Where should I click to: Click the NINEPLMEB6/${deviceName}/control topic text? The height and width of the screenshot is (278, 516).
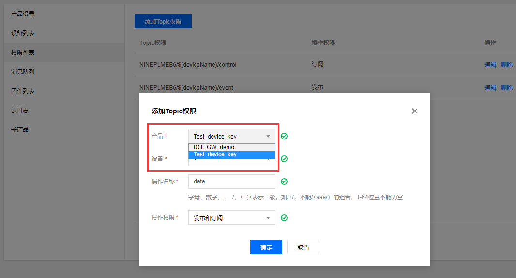(188, 65)
